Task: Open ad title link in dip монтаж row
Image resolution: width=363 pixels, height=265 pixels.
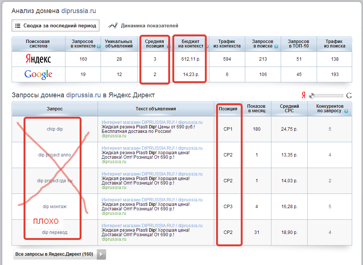Action: tap(152, 199)
